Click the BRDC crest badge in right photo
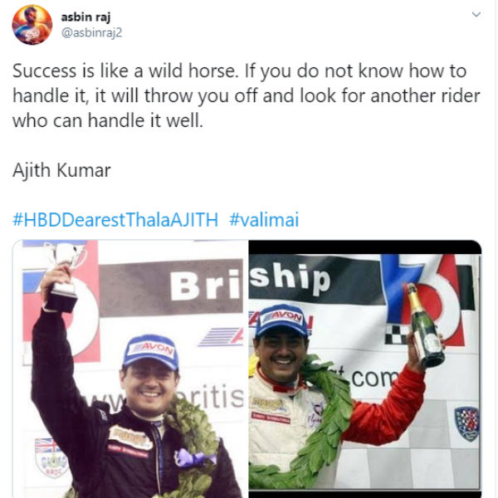This screenshot has height=498, width=498. (466, 424)
